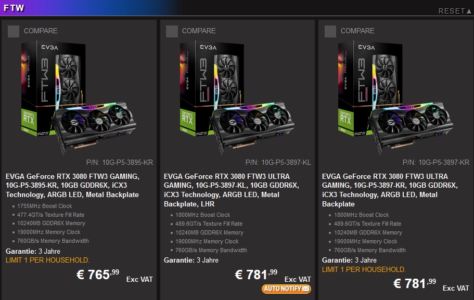Select the FTW section header
Viewport: 474px width, 300px height.
[14, 8]
